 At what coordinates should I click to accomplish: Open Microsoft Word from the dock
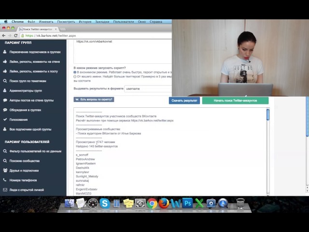175,203
